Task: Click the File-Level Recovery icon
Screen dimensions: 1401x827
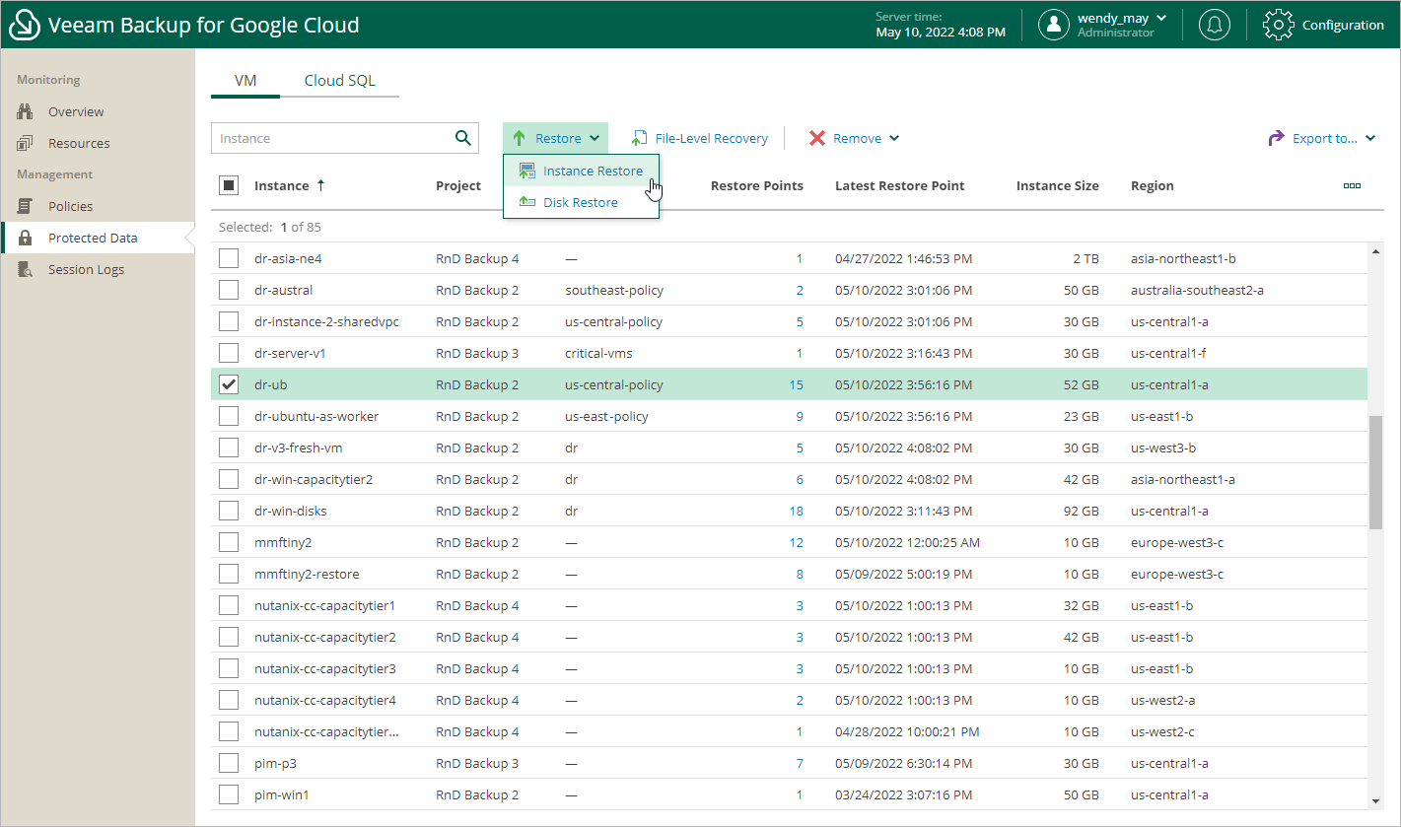Action: tap(640, 138)
